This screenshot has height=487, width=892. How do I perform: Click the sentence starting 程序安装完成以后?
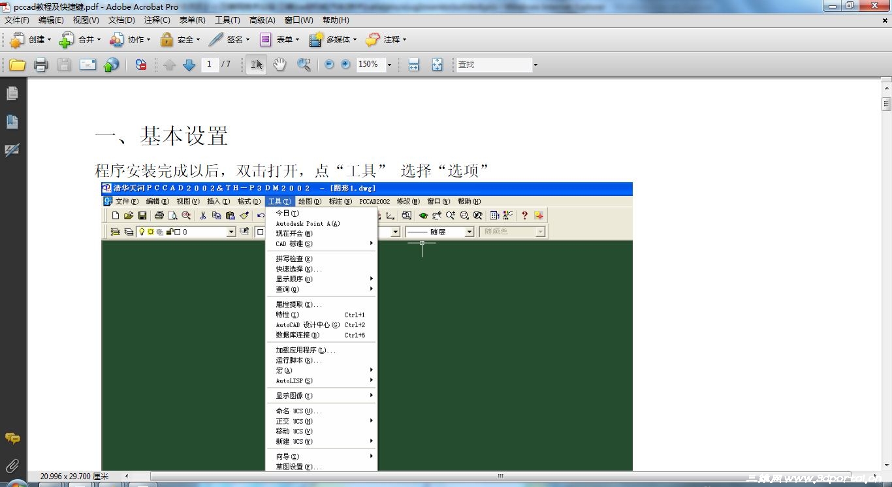tap(292, 170)
